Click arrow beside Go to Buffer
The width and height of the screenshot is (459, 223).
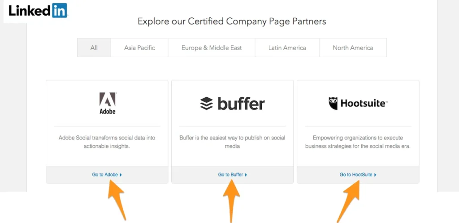point(246,175)
